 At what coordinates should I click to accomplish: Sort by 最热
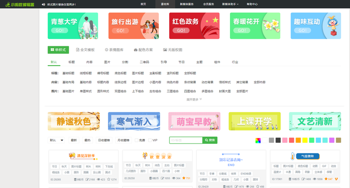(x=87, y=140)
